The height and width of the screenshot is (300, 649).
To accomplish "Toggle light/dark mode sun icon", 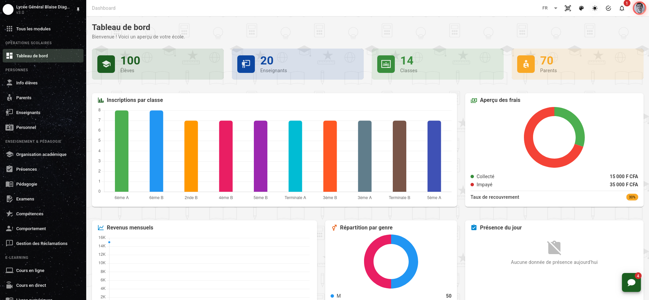I will [x=595, y=8].
